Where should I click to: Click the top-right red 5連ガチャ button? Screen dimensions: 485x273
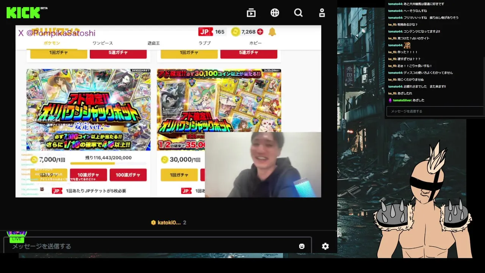249,53
